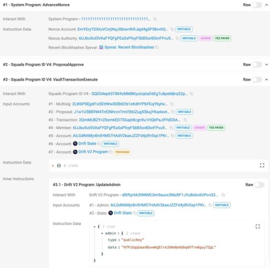
Task: Copy the Recent Blockhashes sysvar address
Action: point(157,48)
